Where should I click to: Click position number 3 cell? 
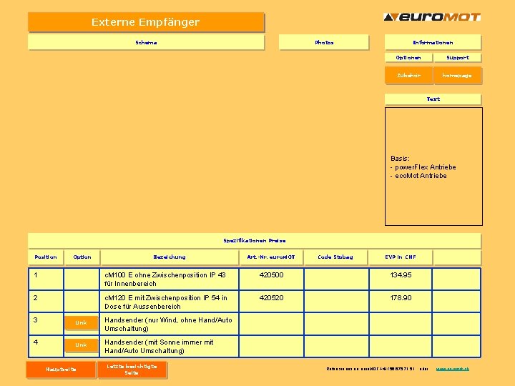coord(46,324)
